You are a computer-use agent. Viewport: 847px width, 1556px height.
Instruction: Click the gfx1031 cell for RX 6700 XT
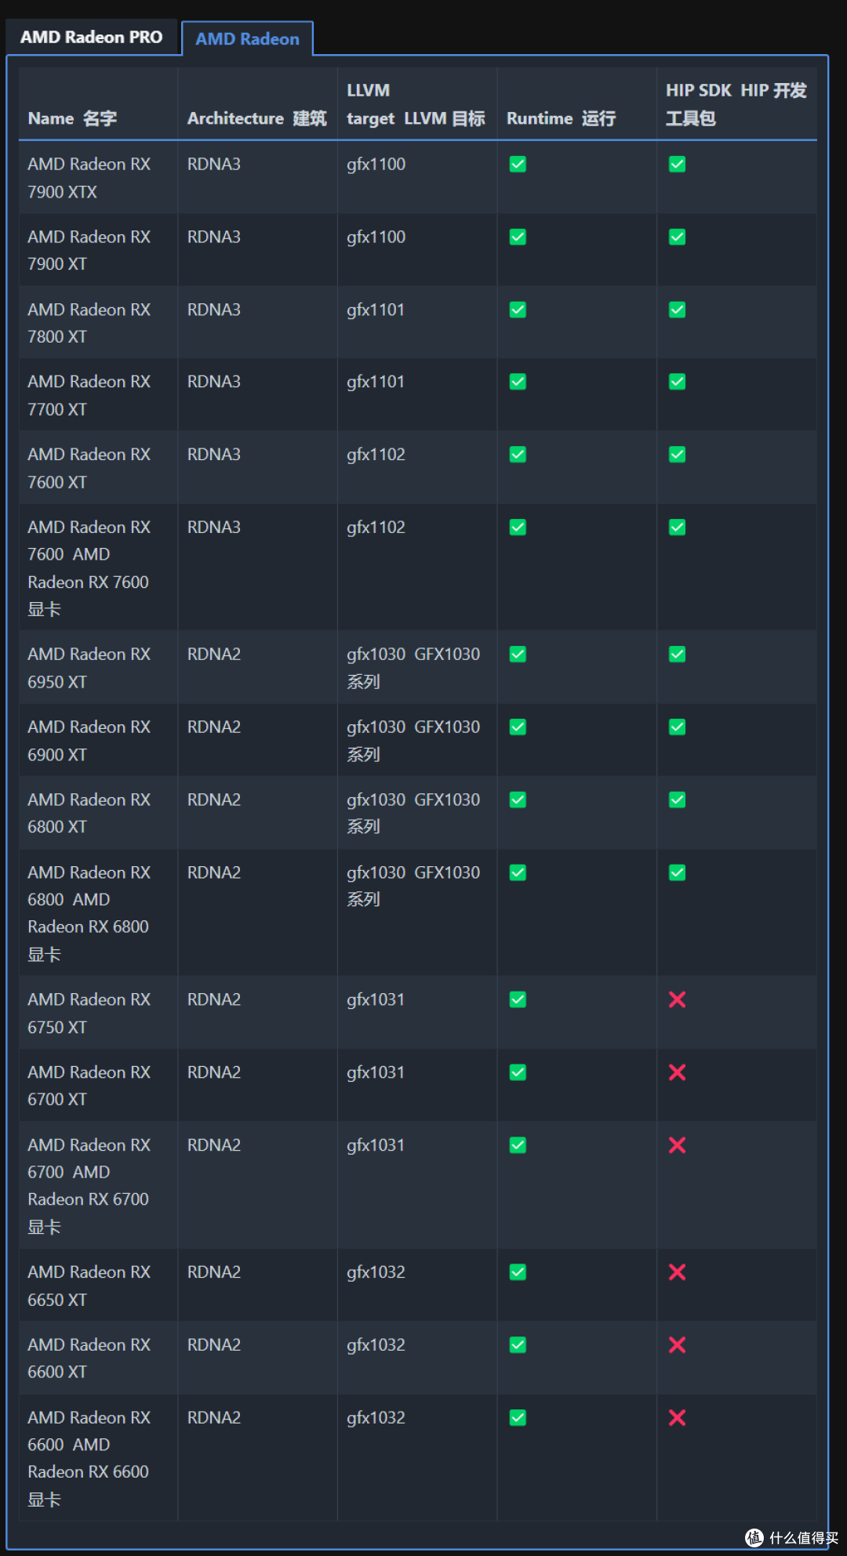pyautogui.click(x=376, y=1072)
